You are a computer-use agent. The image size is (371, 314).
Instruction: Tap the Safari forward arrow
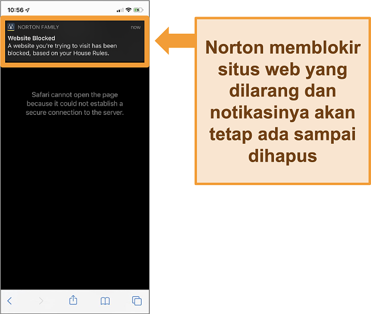pyautogui.click(x=41, y=301)
